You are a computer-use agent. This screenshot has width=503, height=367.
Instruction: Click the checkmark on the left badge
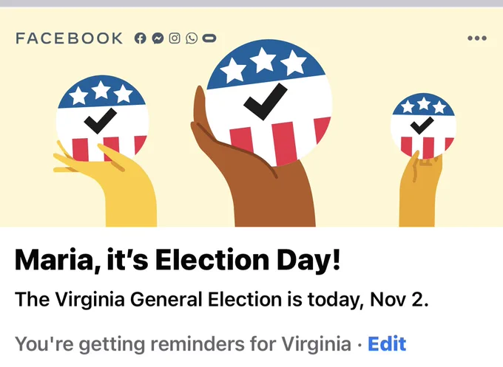(100, 120)
